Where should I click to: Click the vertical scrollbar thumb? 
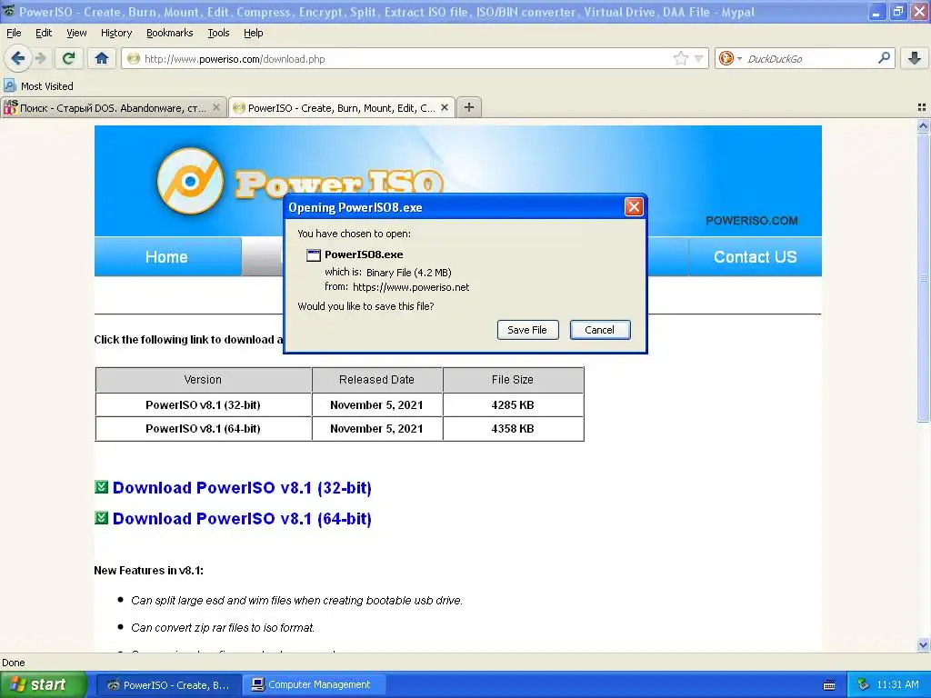pyautogui.click(x=923, y=278)
